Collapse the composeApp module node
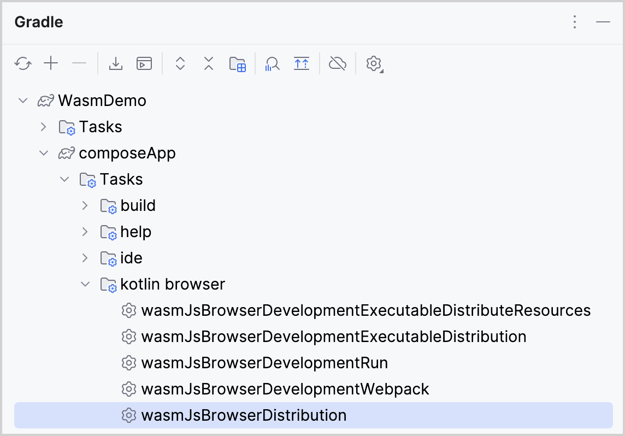The width and height of the screenshot is (625, 436). [44, 153]
